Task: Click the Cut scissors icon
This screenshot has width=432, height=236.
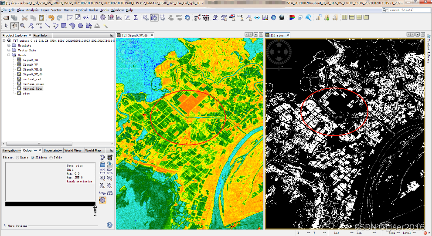Action: [25, 17]
